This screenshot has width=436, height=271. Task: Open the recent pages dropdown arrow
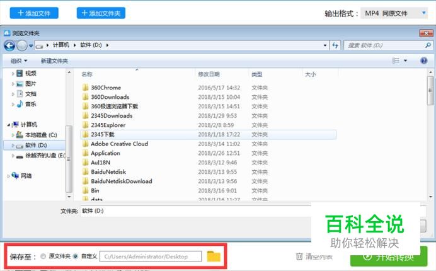coord(31,45)
